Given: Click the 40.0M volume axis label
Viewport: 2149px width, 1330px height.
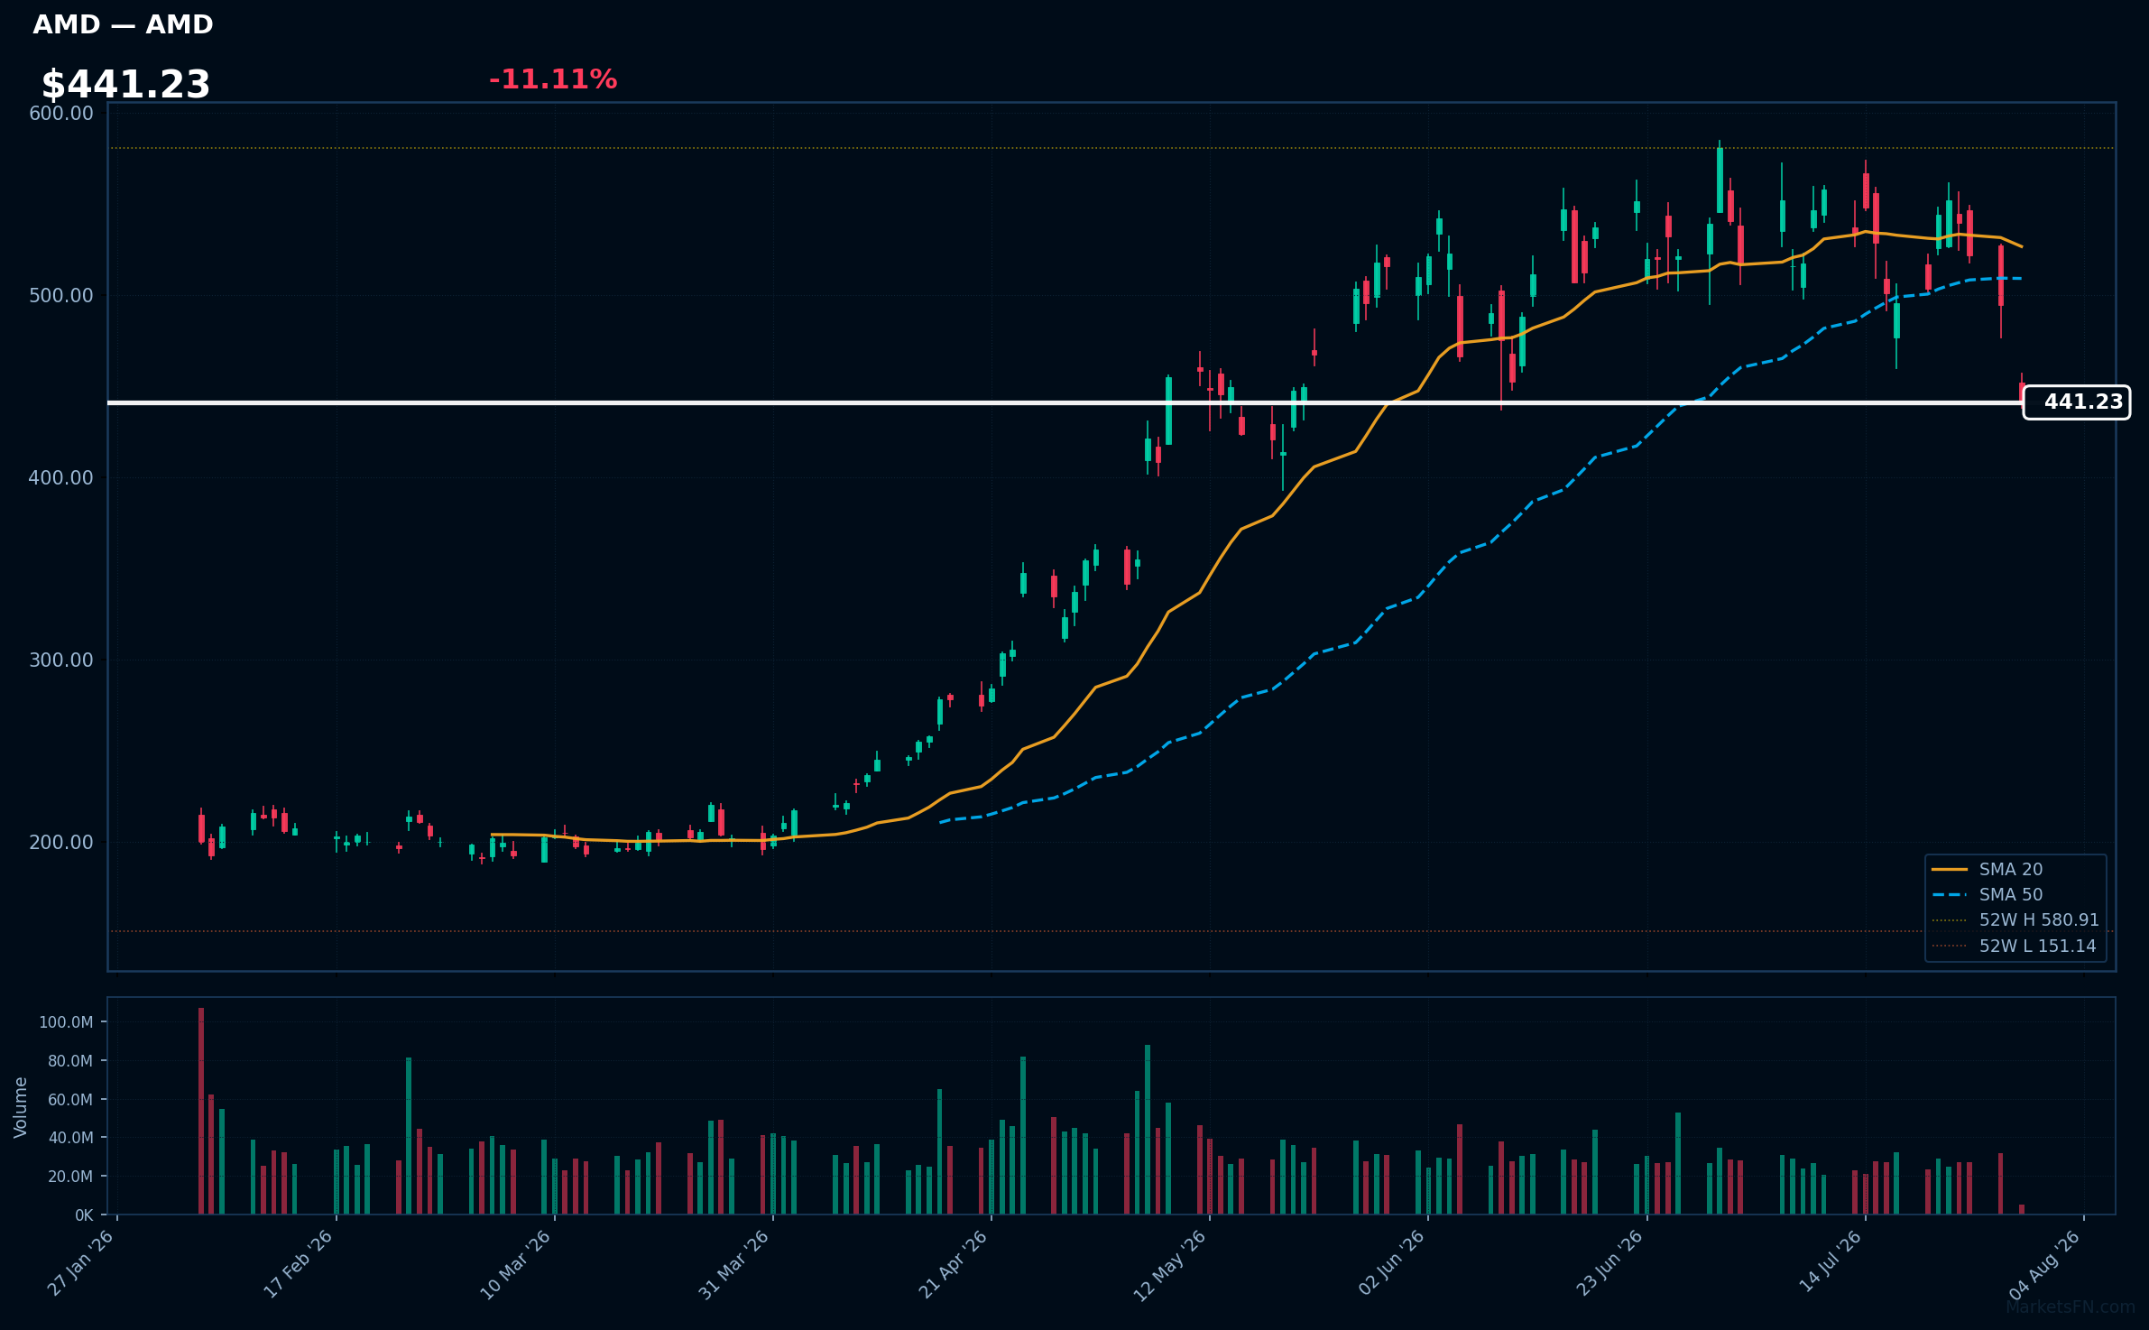Looking at the screenshot, I should pyautogui.click(x=70, y=1138).
